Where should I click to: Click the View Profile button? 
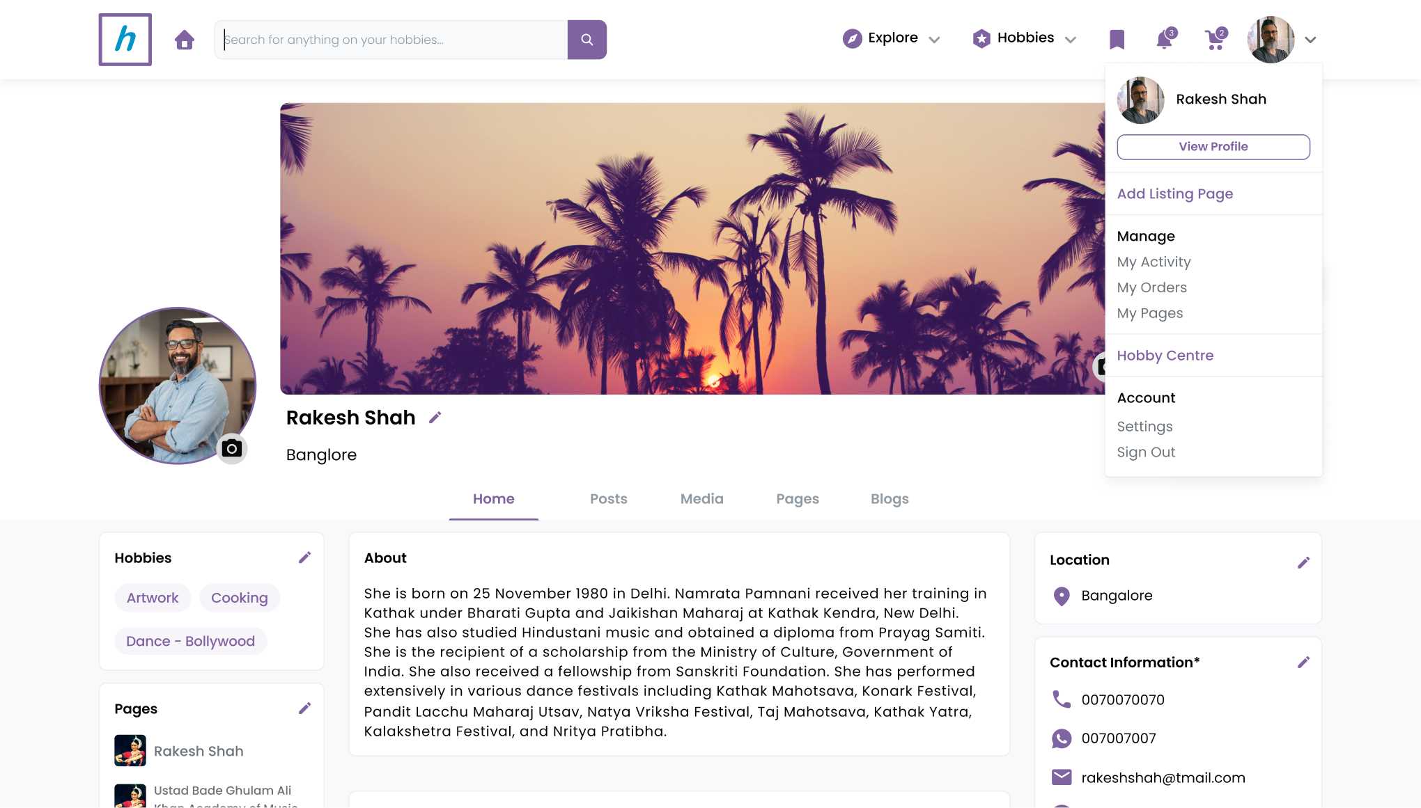click(1213, 147)
